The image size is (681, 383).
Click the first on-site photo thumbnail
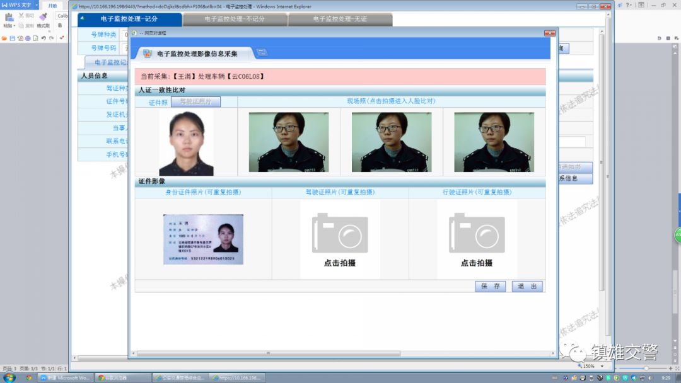click(x=289, y=142)
